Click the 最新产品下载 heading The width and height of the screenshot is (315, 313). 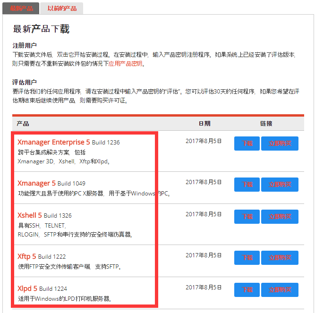click(41, 29)
